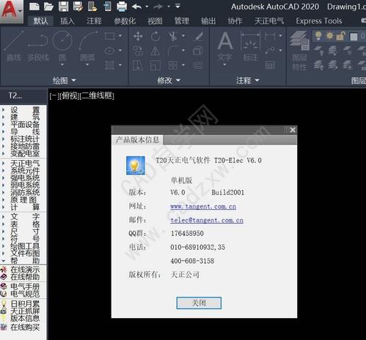Viewport: 366px width, 340px height.
Task: Toggle the layer freeze sun icon
Action: click(x=329, y=36)
